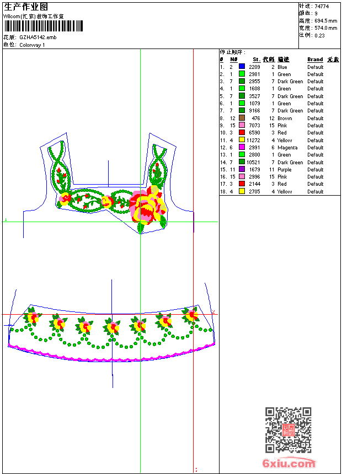Click the 'St.' column header
Viewport: 342px width, 474px height.
(256, 60)
